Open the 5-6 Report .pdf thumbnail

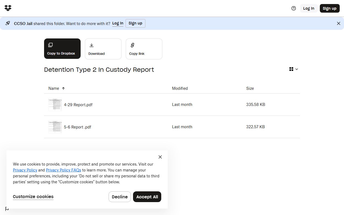pyautogui.click(x=55, y=127)
